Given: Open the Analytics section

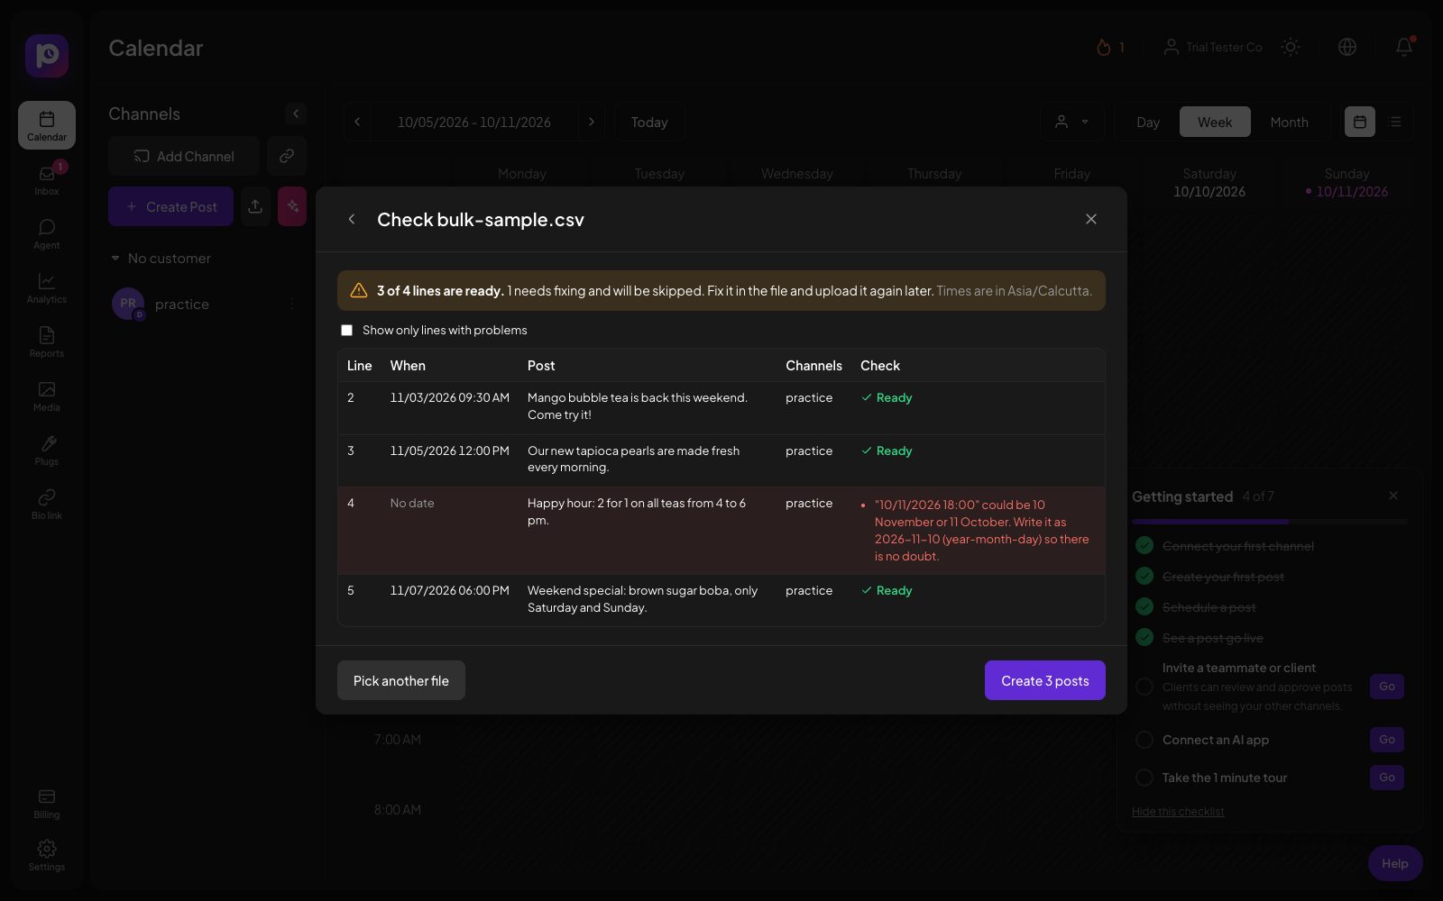Looking at the screenshot, I should click(47, 287).
